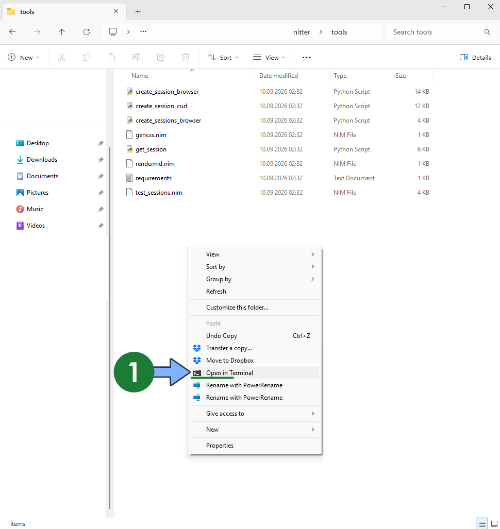The image size is (500, 529).
Task: Open the View dropdown in toolbar
Action: (269, 57)
